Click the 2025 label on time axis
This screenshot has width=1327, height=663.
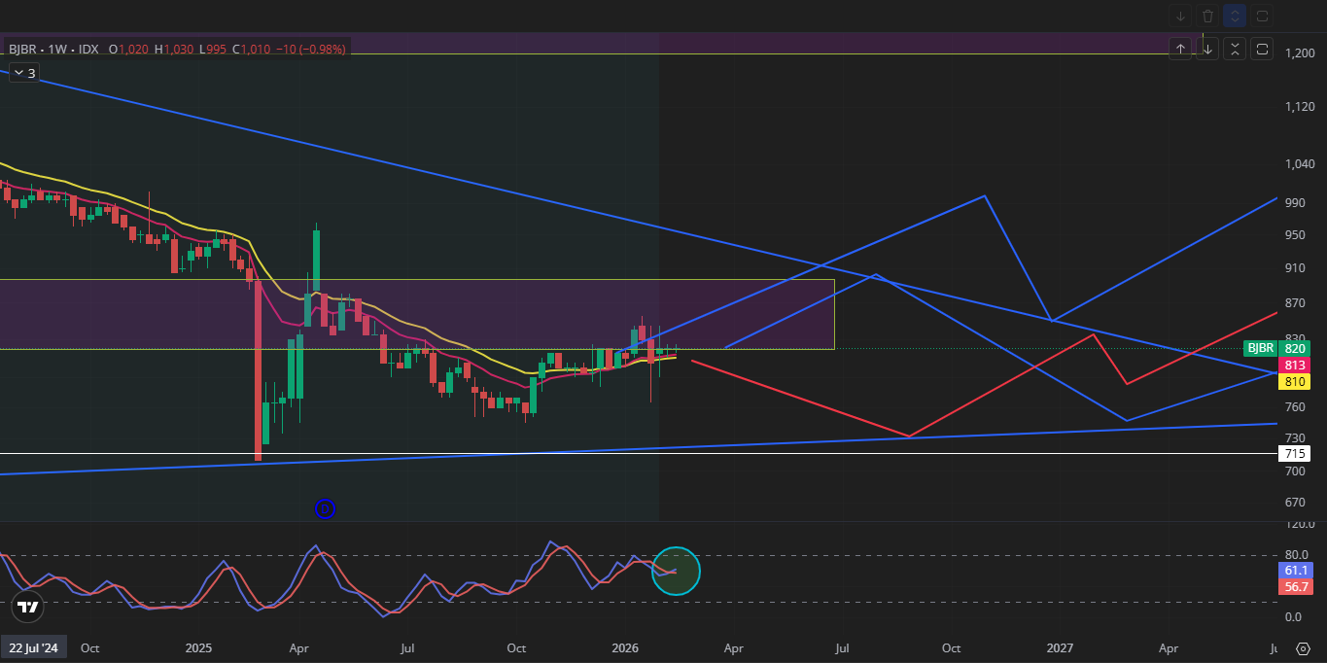coord(198,647)
